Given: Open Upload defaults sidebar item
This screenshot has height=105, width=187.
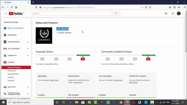Looking at the screenshot, I should [13, 74].
